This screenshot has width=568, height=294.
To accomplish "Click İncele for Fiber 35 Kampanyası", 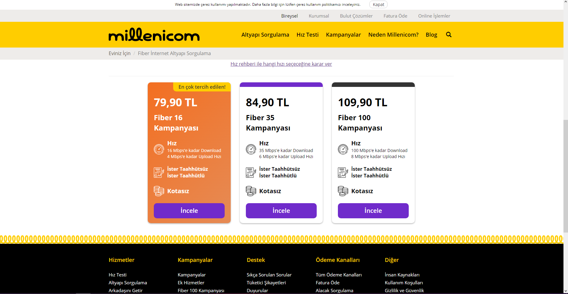I will [x=281, y=211].
